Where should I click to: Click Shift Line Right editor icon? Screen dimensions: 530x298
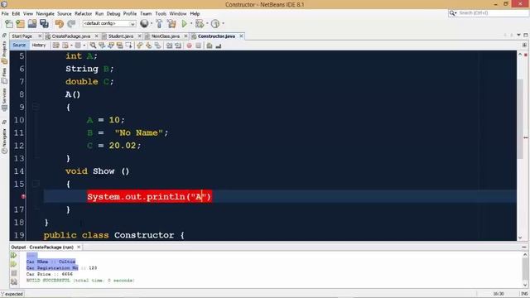pos(178,46)
